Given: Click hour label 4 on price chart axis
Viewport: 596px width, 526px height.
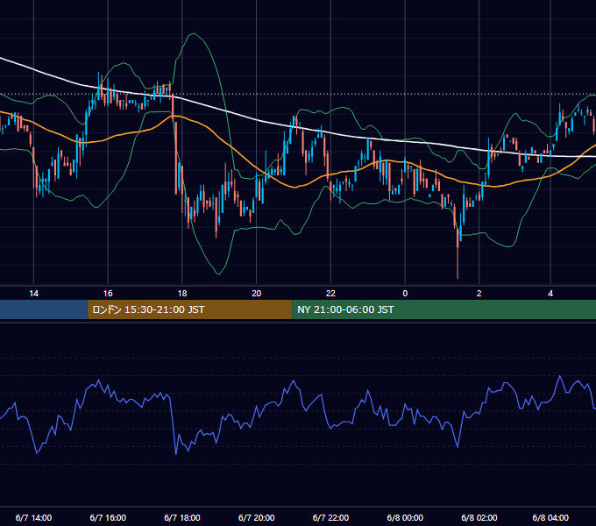Looking at the screenshot, I should coord(550,293).
